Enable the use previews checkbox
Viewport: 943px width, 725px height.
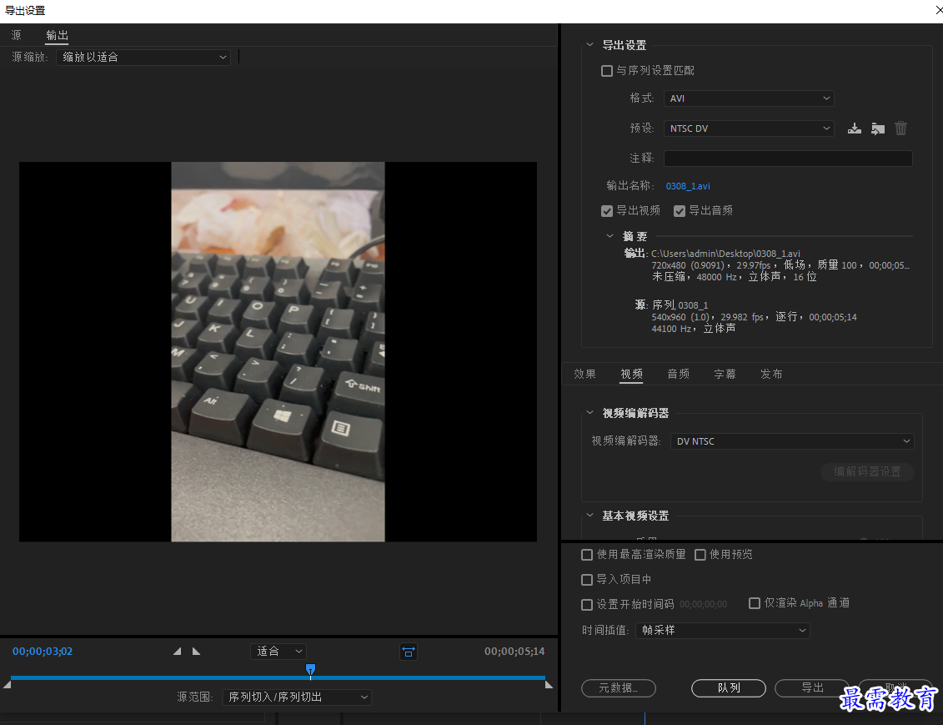pyautogui.click(x=700, y=555)
